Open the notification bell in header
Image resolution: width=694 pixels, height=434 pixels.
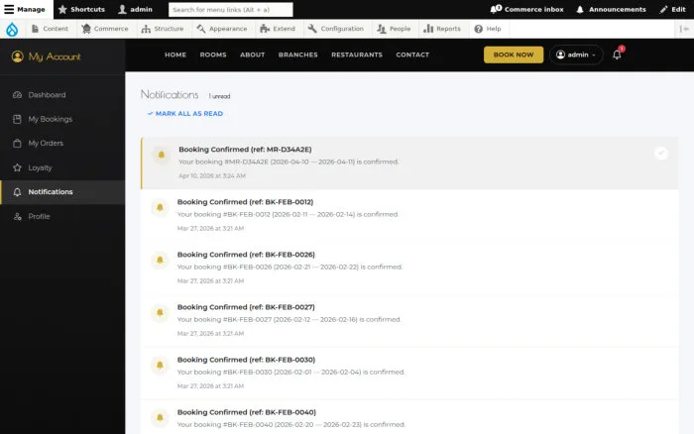click(x=617, y=54)
